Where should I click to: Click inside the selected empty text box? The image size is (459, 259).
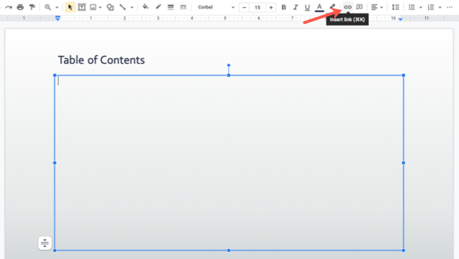point(229,163)
